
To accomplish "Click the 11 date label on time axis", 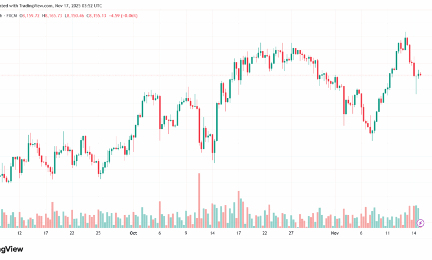I will click(388, 233).
